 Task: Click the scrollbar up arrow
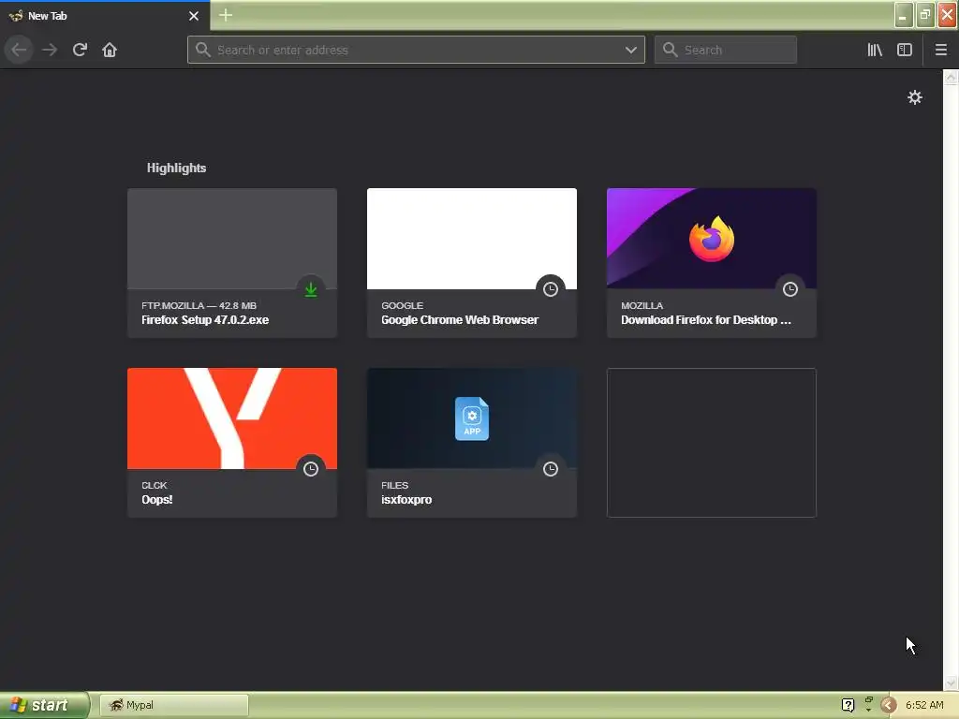[952, 77]
